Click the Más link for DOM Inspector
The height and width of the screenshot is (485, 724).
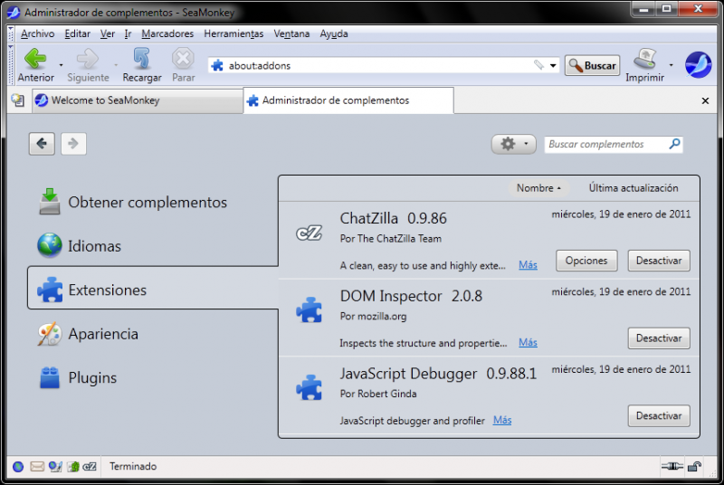tap(528, 342)
